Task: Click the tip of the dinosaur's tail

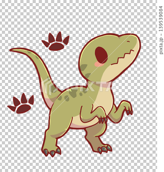Action: [x=12, y=50]
